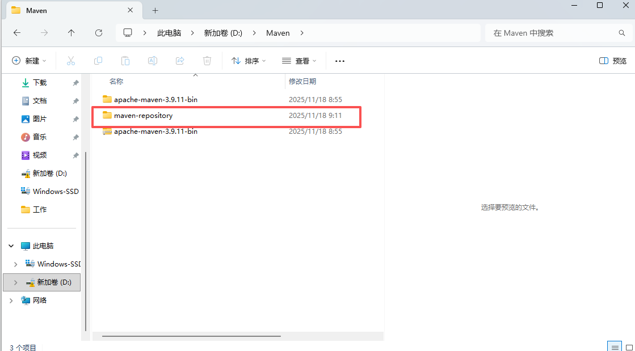Click the Paste clipboard icon
635x351 pixels.
coord(125,61)
